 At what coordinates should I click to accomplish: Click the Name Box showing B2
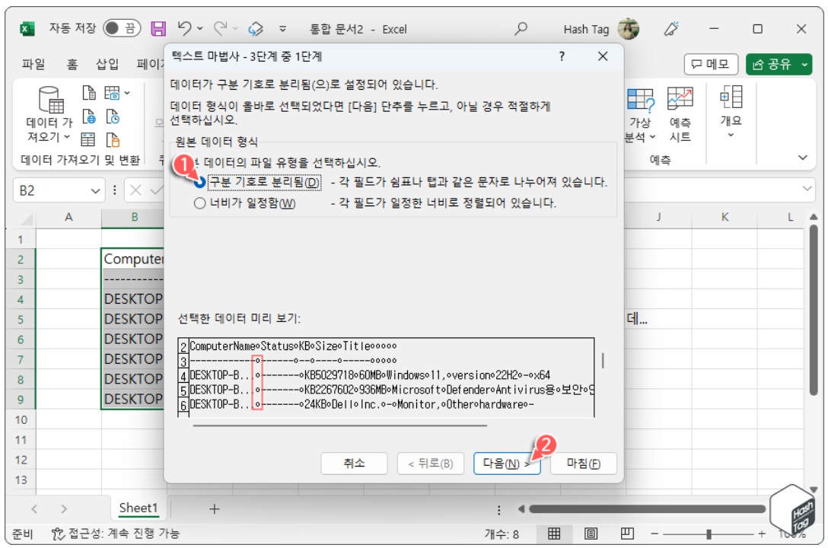pos(52,190)
